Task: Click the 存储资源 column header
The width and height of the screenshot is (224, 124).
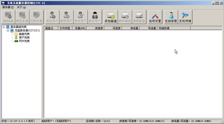Action: (174, 28)
